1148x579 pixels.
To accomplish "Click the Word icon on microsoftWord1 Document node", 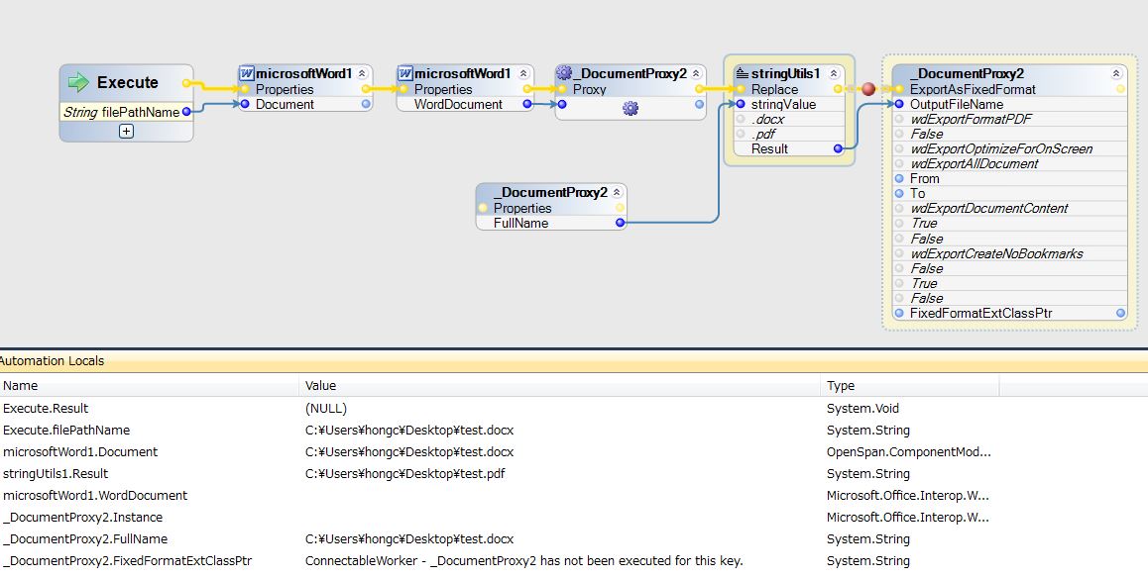I will coord(247,74).
